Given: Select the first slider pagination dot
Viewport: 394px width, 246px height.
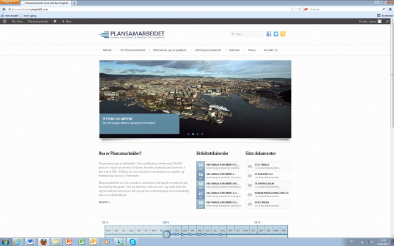Looking at the screenshot, I should 189,134.
